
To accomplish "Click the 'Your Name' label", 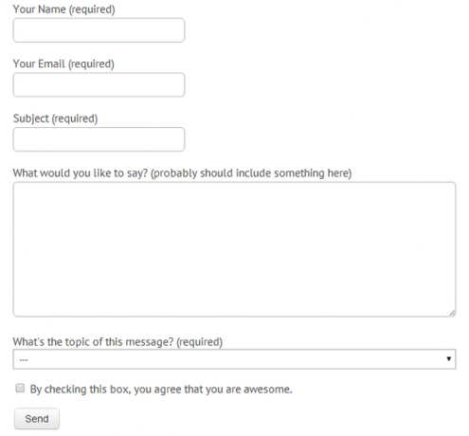I will (40, 9).
